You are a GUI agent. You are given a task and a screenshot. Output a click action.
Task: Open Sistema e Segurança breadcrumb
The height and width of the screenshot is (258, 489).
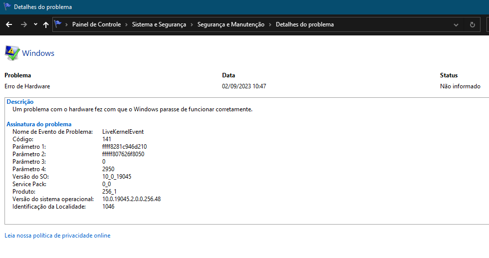coord(159,24)
